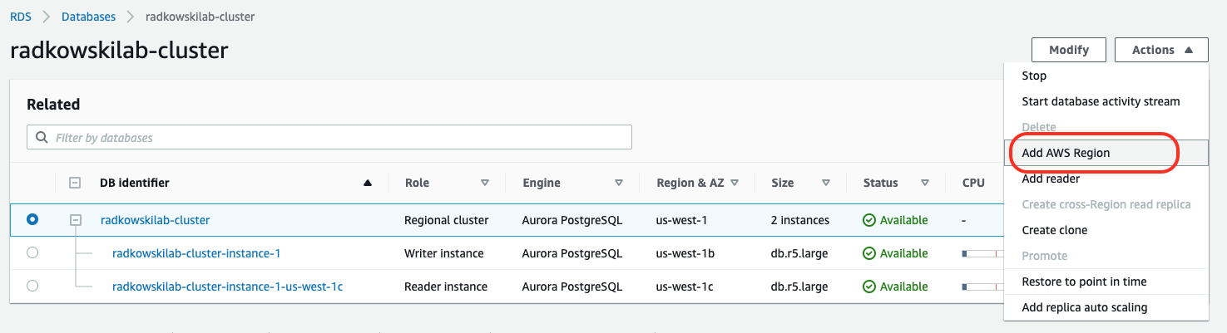The height and width of the screenshot is (333, 1227).
Task: Focus the Filter by databases search field
Action: tap(329, 137)
